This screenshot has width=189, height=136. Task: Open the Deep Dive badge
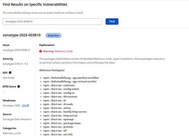pos(53,36)
